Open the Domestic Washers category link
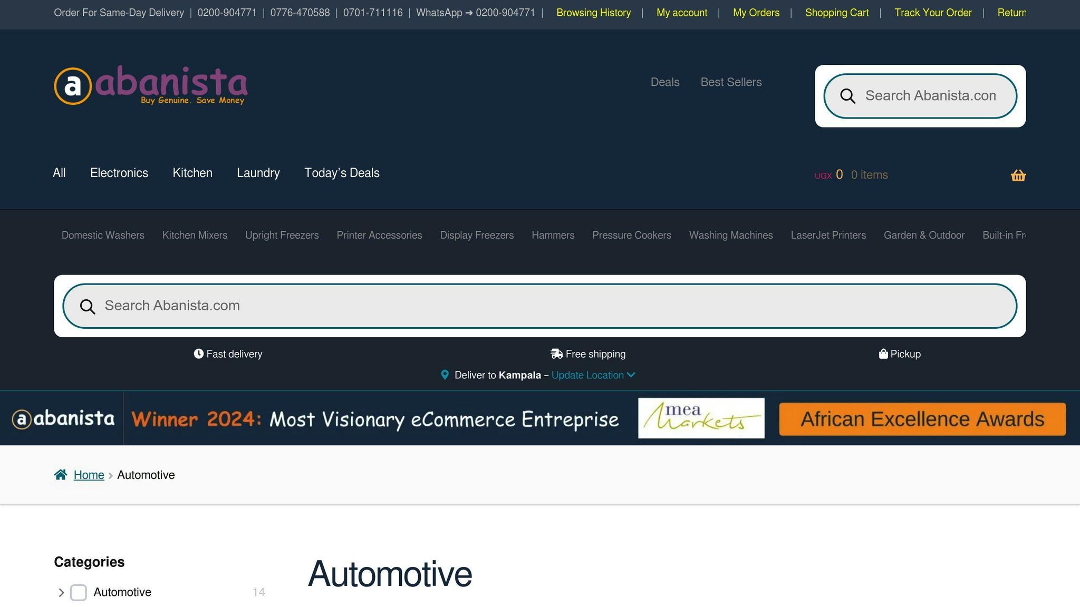This screenshot has height=607, width=1080. click(x=103, y=235)
